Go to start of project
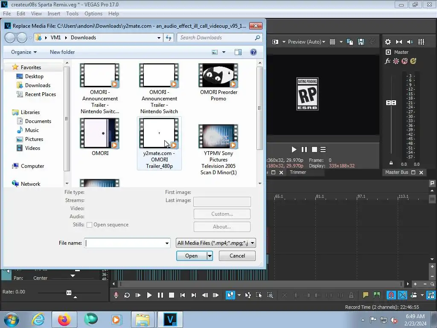This screenshot has height=328, width=437. pyautogui.click(x=183, y=295)
